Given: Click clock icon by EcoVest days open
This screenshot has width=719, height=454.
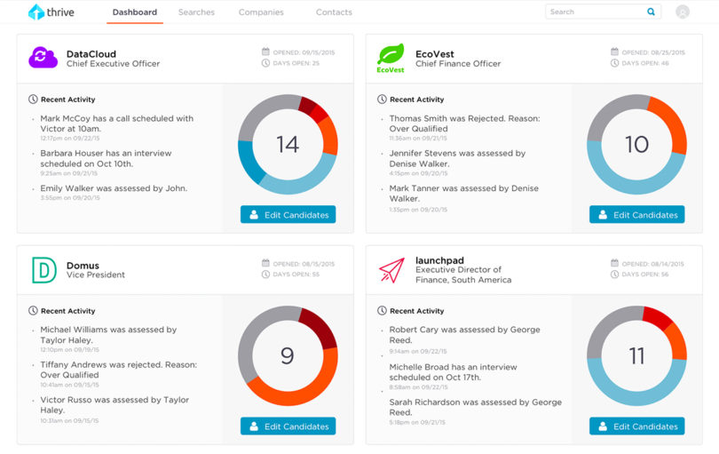Looking at the screenshot, I should click(x=614, y=63).
